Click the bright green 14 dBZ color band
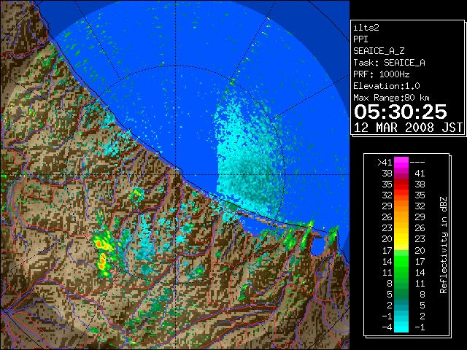Image resolution: width=467 pixels, height=350 pixels. [x=401, y=261]
